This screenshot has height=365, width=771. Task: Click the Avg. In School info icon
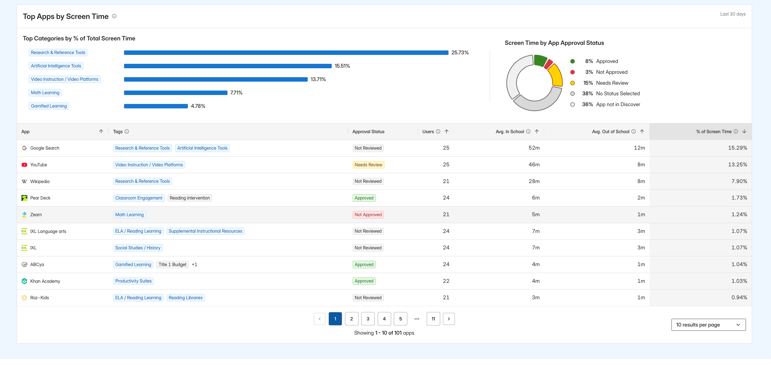528,131
